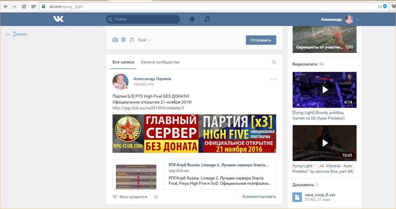396x209 pixels.
Task: Open РПГ-Клуб Russia: Lineage 2 link title
Action: [x=218, y=165]
